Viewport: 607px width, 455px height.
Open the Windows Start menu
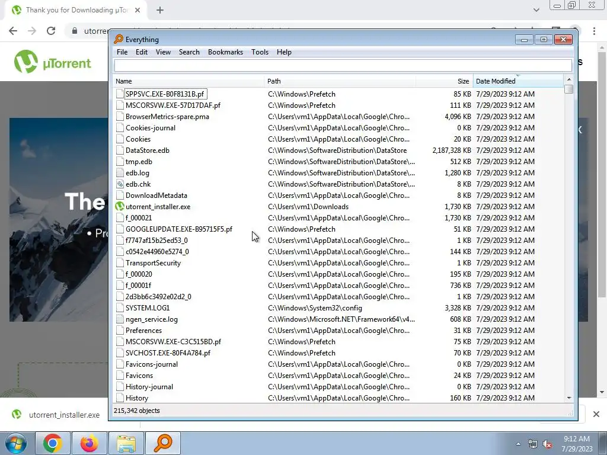[15, 443]
